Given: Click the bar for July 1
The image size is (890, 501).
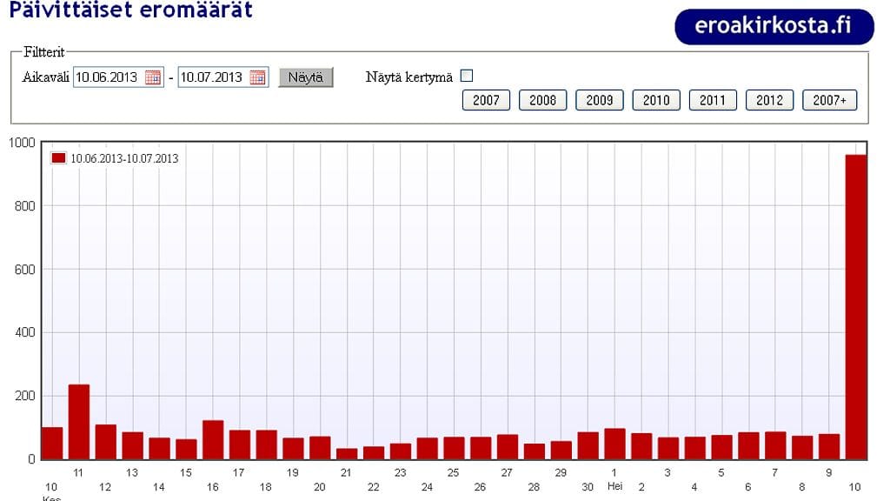Looking at the screenshot, I should coord(614,444).
